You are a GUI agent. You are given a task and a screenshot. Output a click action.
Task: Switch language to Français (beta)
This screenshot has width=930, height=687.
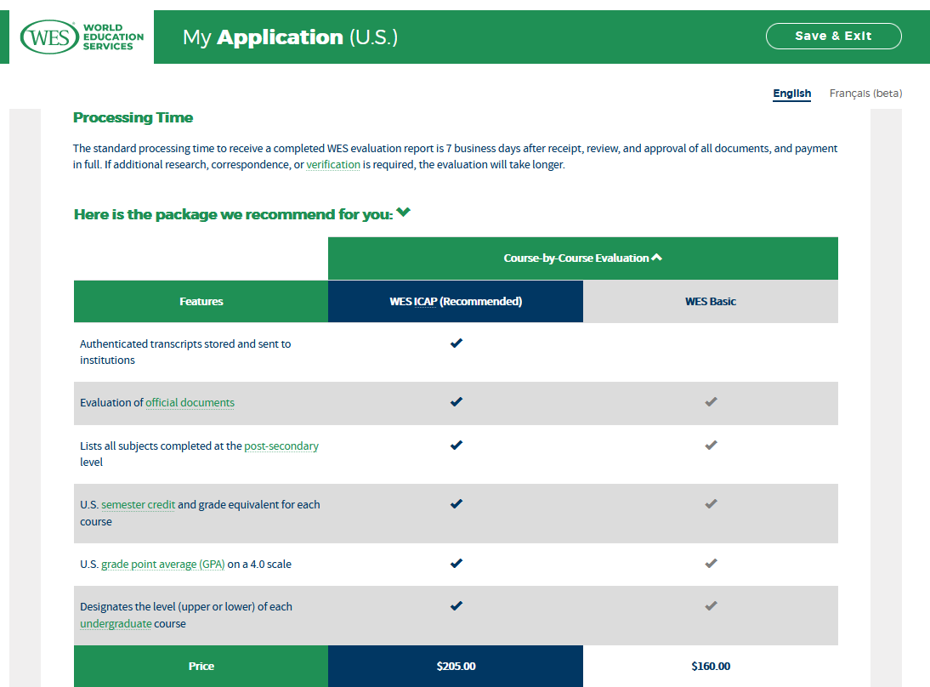[865, 94]
